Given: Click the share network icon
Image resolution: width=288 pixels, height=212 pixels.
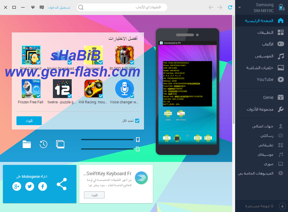Looking at the screenshot, I should 62,184.
